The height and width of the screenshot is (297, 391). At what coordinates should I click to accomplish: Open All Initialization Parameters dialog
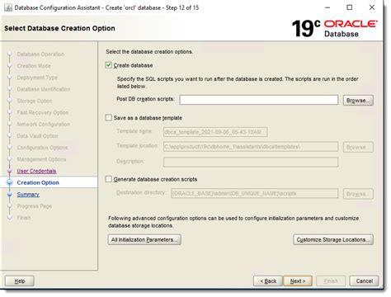[144, 239]
